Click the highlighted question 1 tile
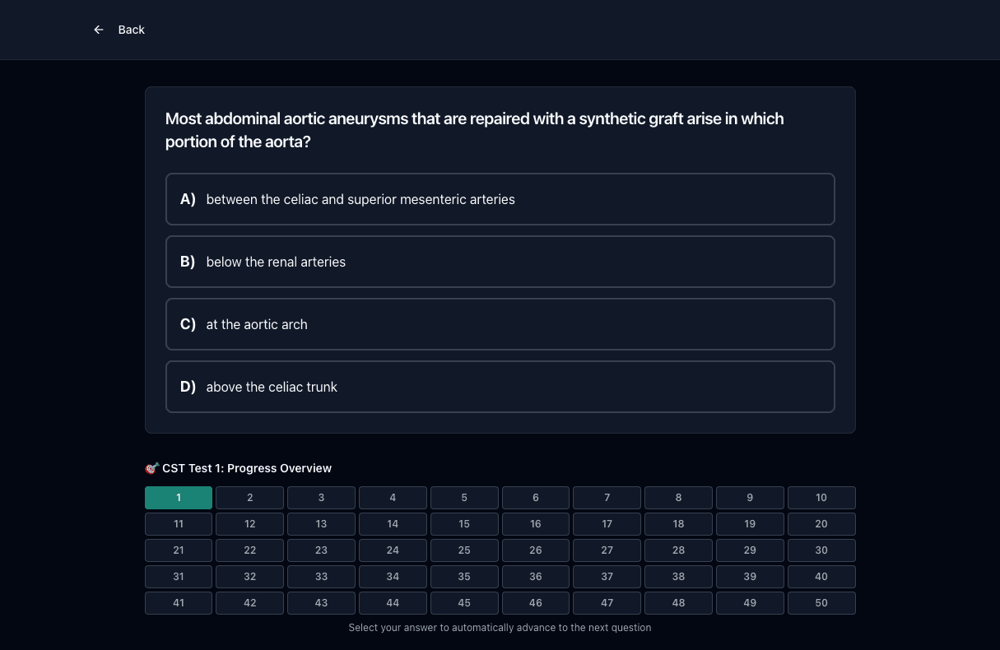 179,498
